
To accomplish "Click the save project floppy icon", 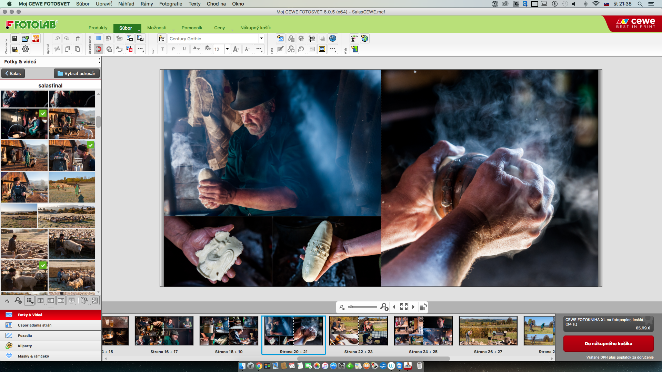I will point(15,39).
